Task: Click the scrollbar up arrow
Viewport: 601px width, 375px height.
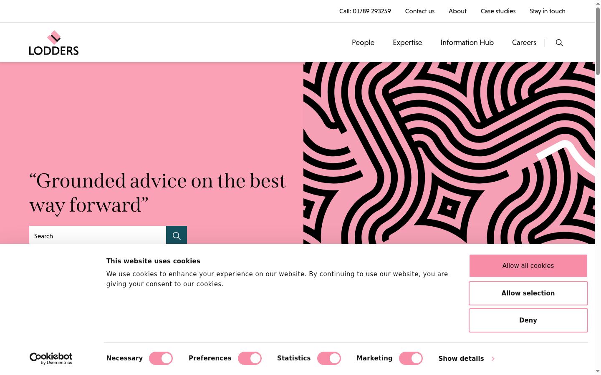Action: tap(598, 3)
